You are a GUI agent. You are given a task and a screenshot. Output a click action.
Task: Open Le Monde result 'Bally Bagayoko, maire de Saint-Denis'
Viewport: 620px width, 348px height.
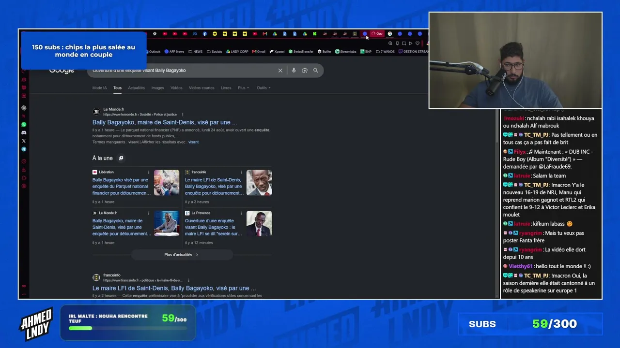point(165,123)
